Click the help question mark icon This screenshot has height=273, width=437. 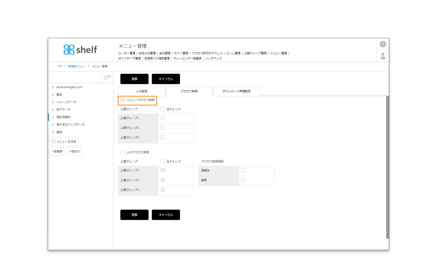[x=383, y=44]
